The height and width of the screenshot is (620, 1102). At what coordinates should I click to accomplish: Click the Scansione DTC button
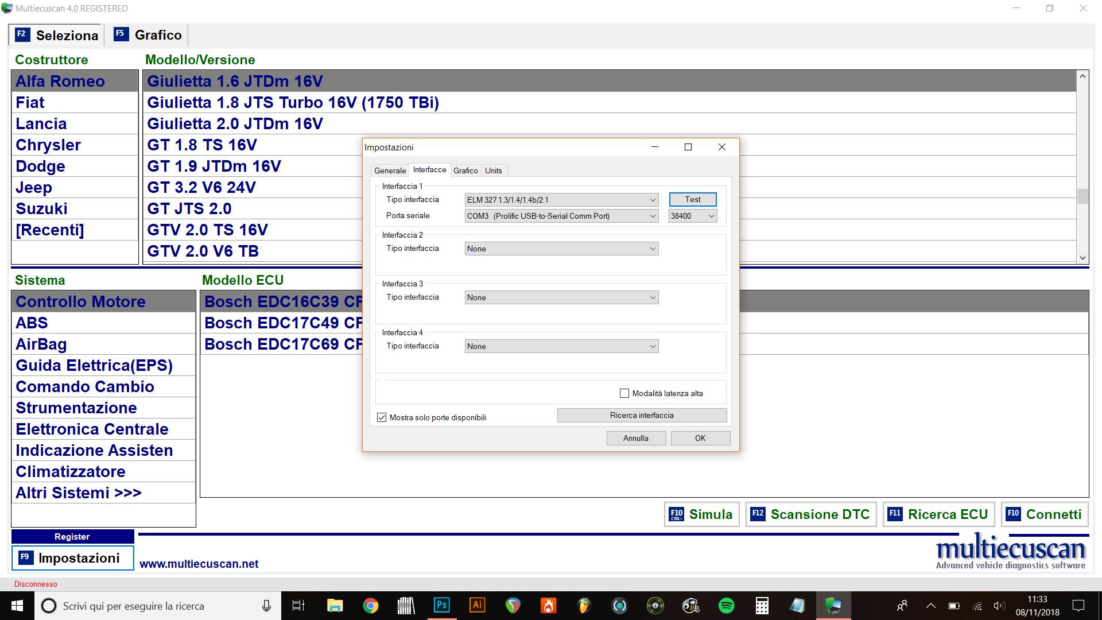(x=810, y=514)
